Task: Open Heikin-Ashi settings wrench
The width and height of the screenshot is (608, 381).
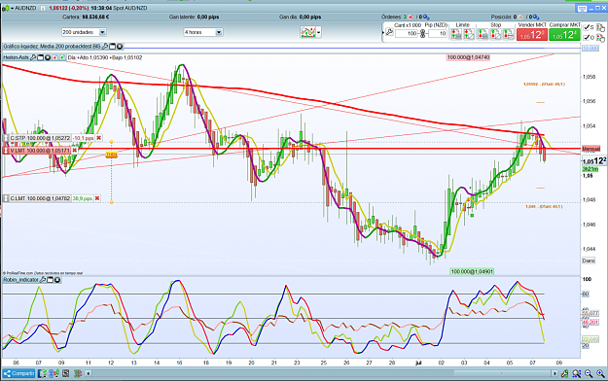Action: click(33, 57)
